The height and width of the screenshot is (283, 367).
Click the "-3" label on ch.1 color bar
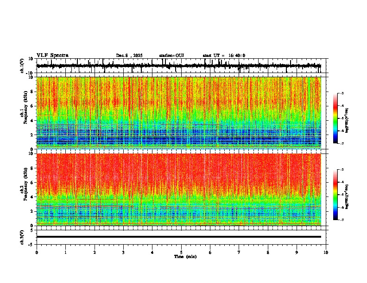(342, 93)
